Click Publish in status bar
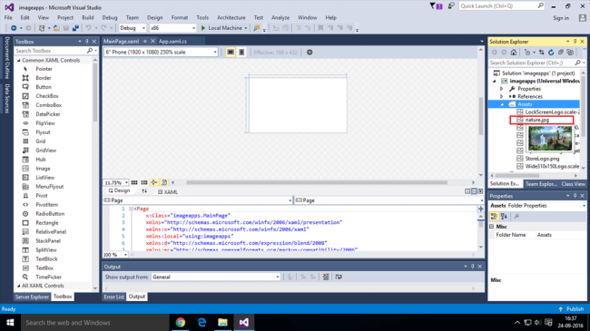This screenshot has width=590, height=331. point(571,309)
